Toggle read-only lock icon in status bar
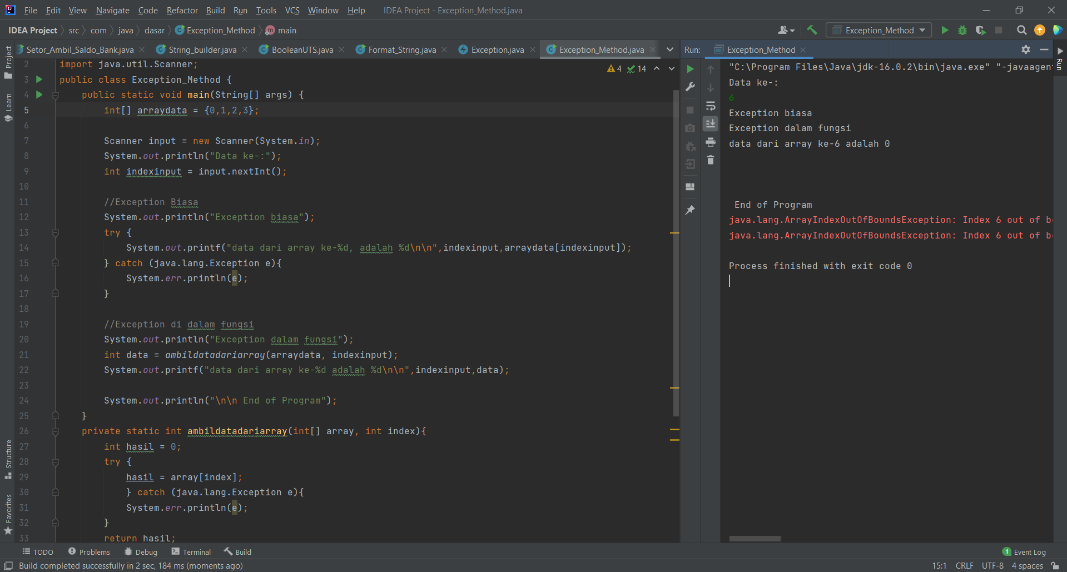This screenshot has width=1067, height=572. point(1055,565)
